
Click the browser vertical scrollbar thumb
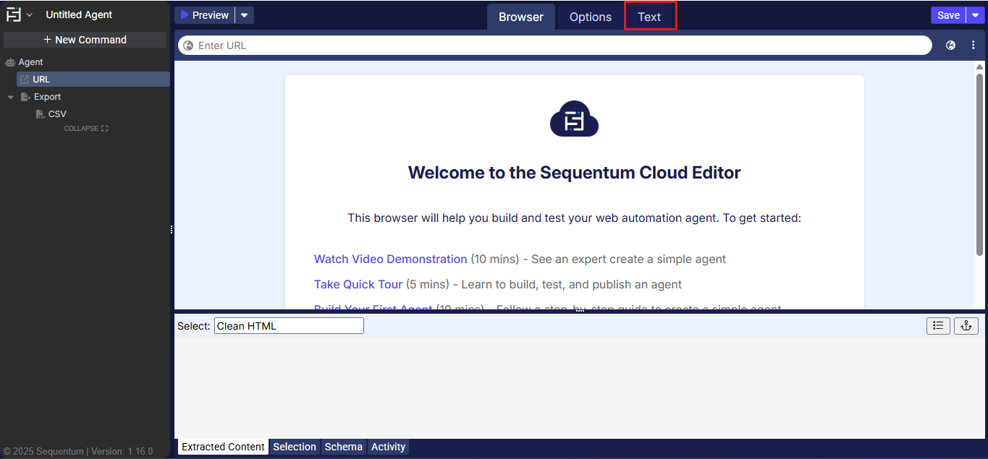tap(979, 164)
